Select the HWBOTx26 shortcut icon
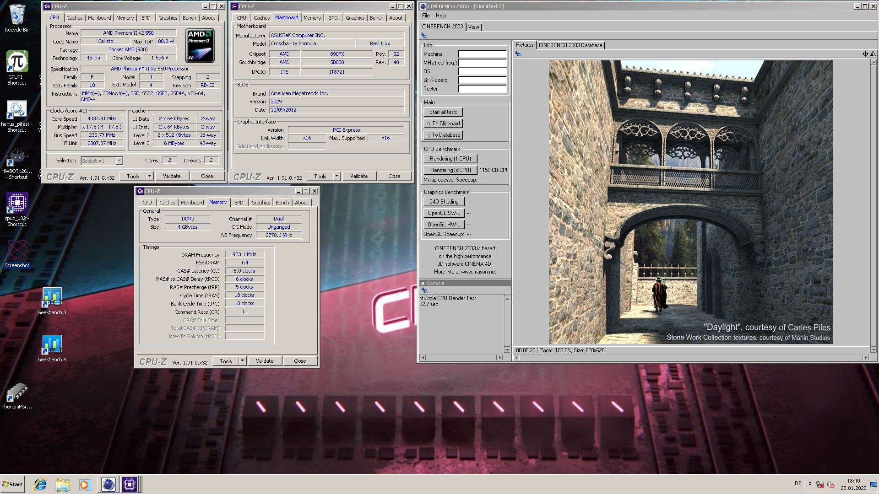 [x=17, y=164]
